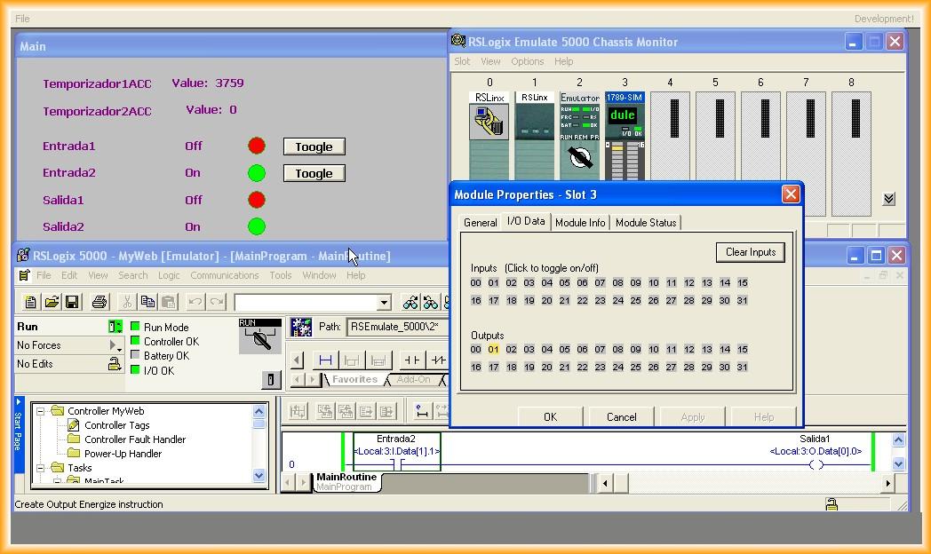Toggle the highlighted output bit 01
The width and height of the screenshot is (931, 554).
493,350
